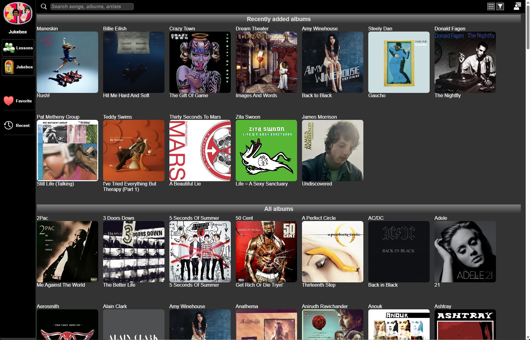Click the Thirty Seconds To Mars name
The height and width of the screenshot is (340, 530).
click(195, 117)
